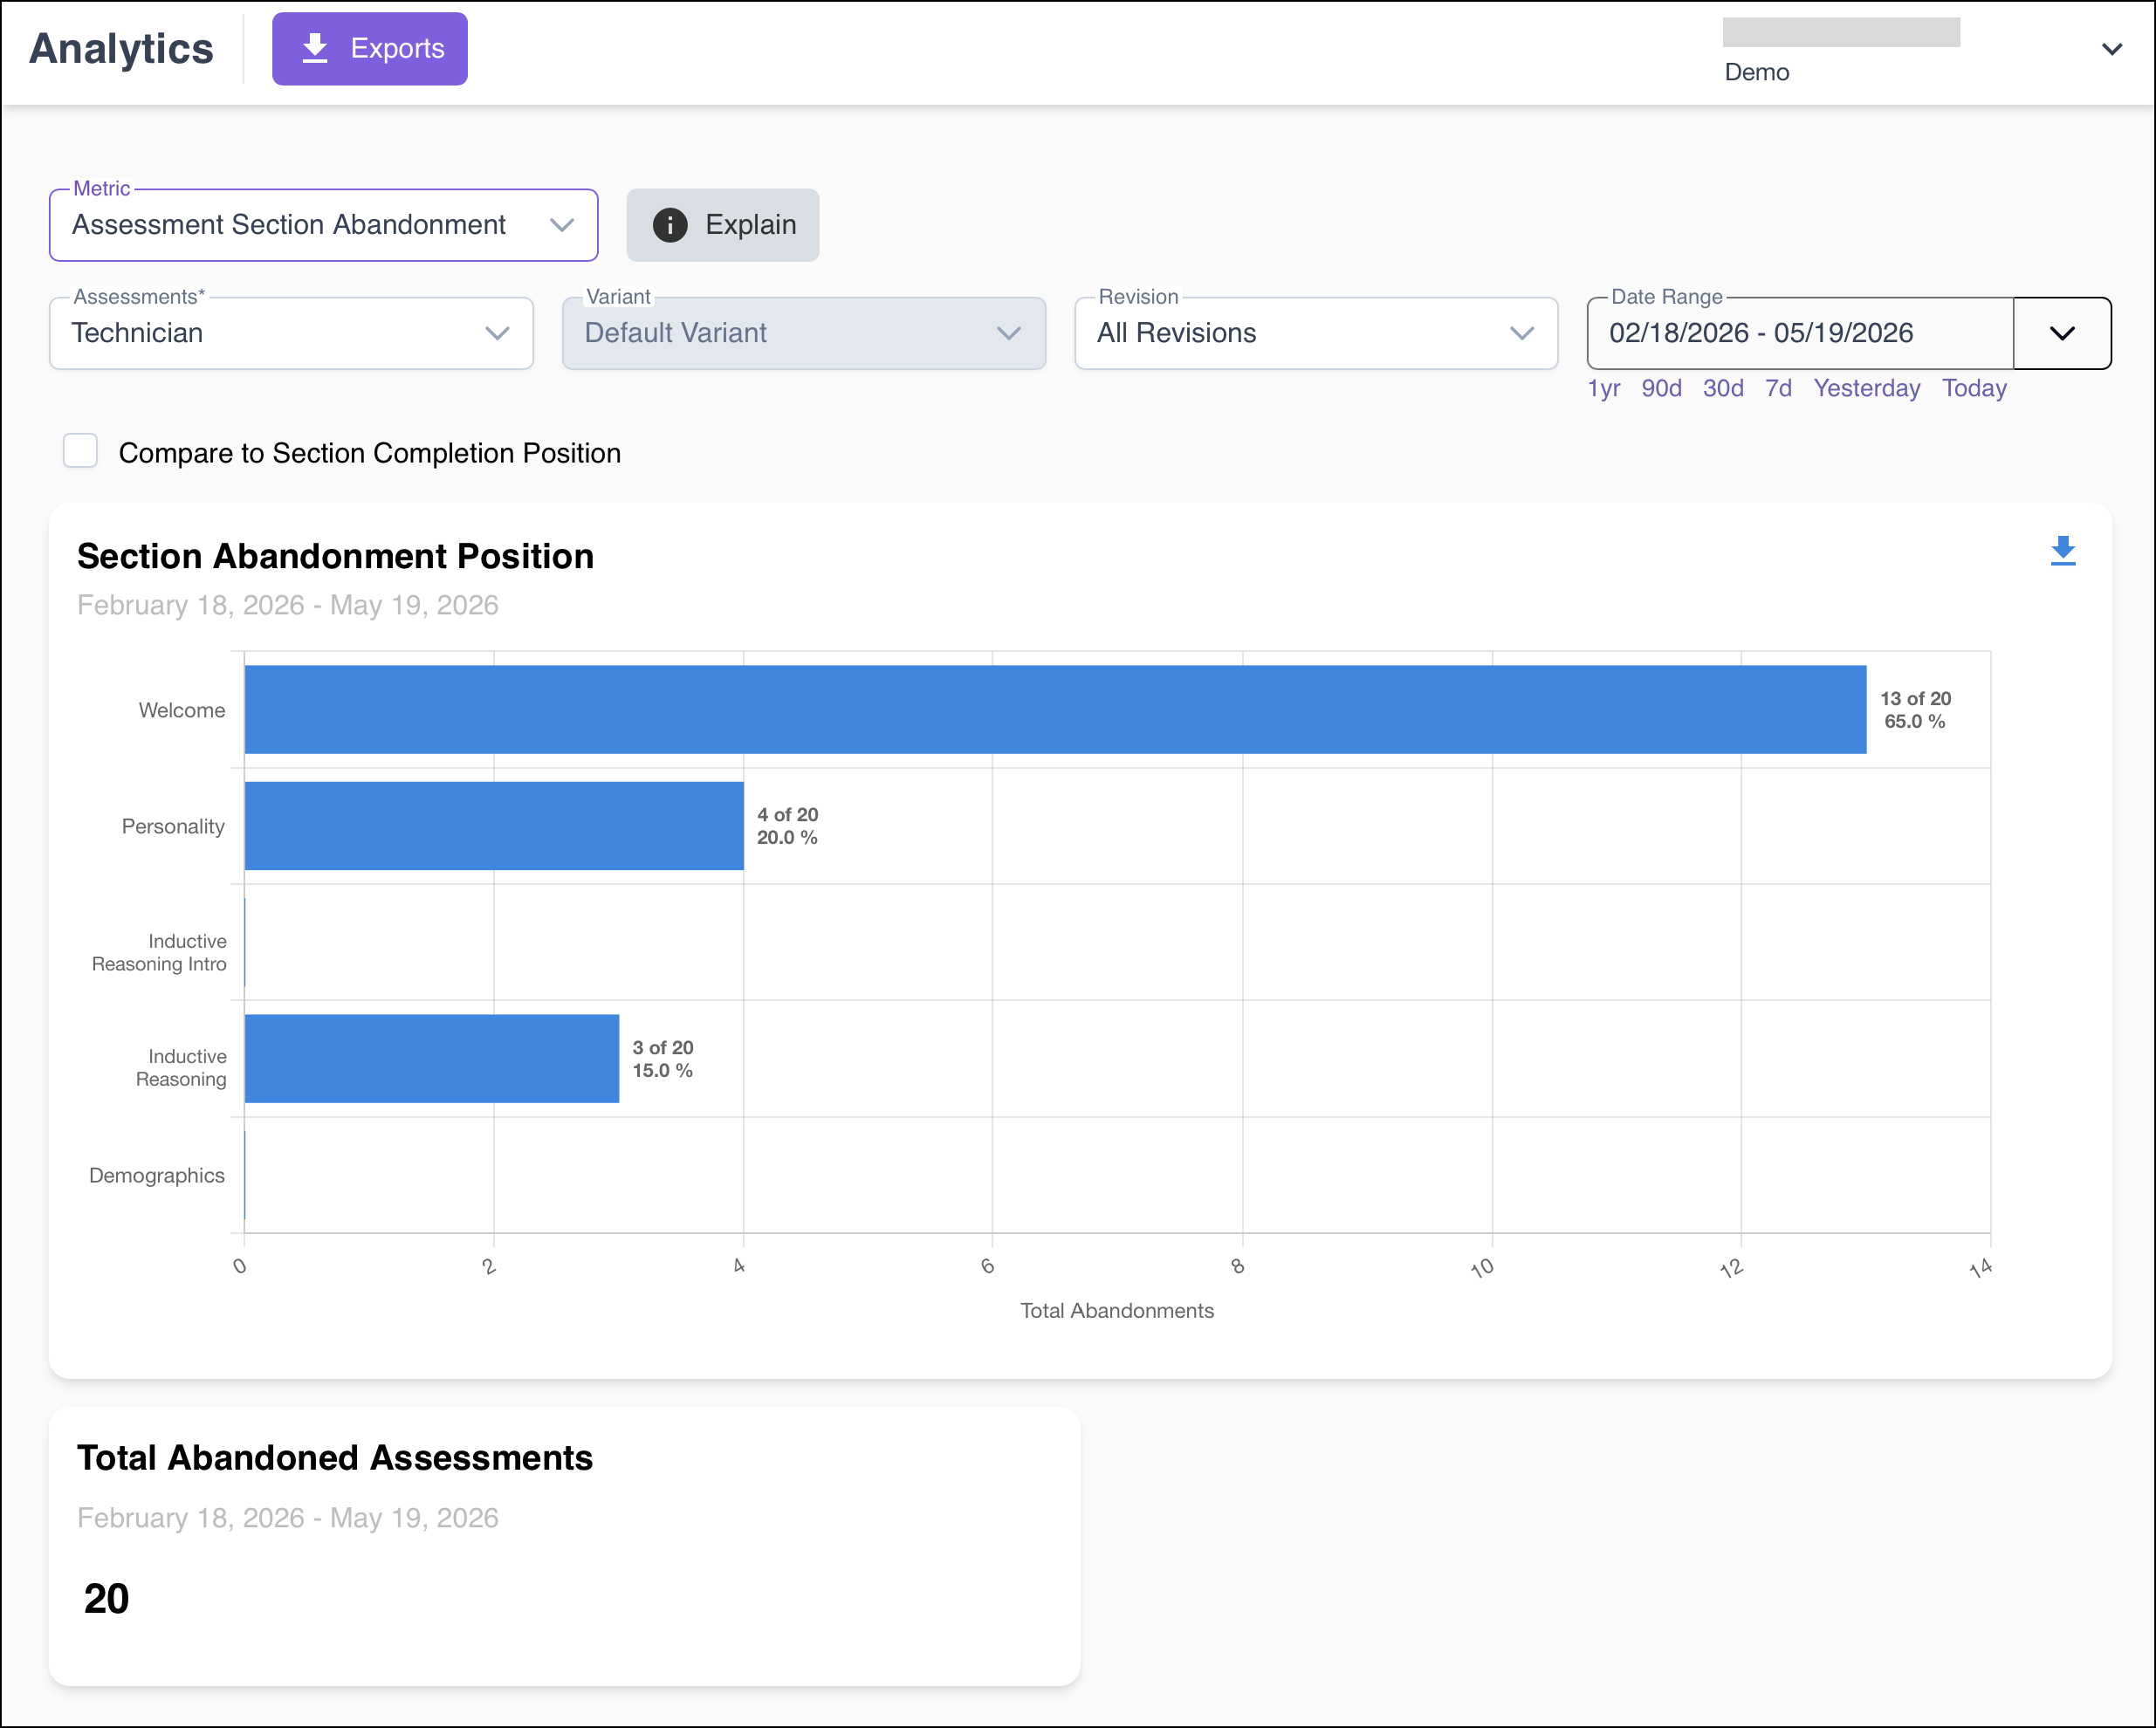
Task: Download the Section Abandonment Position chart
Action: 2062,551
